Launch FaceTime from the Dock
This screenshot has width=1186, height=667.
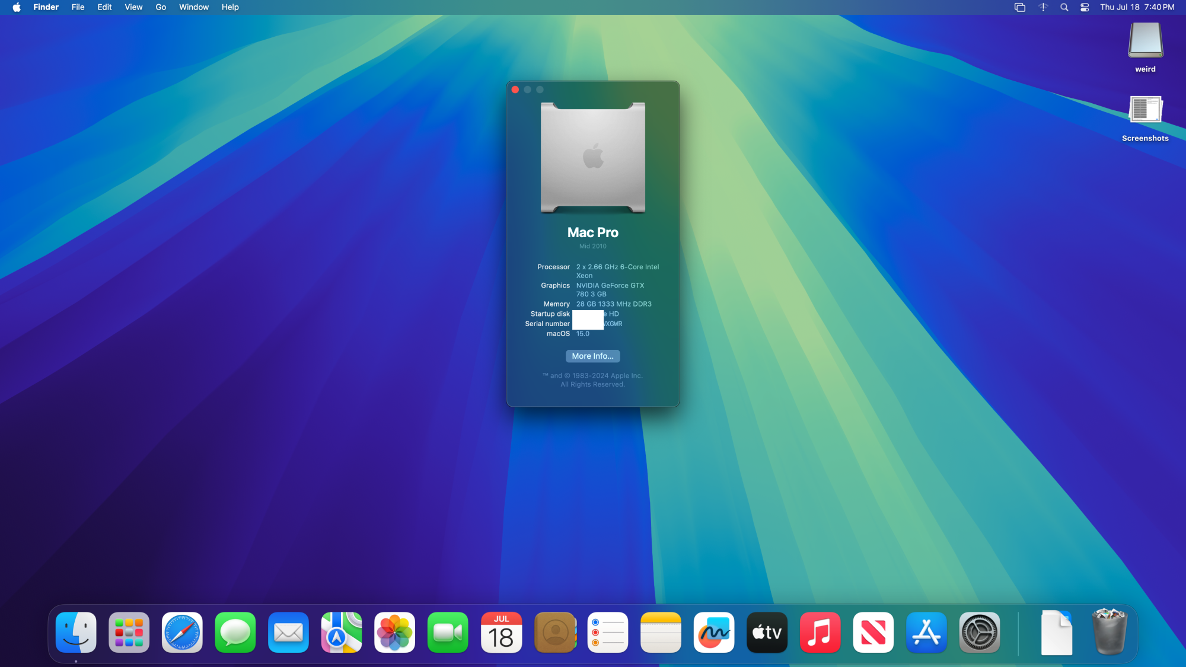point(448,633)
